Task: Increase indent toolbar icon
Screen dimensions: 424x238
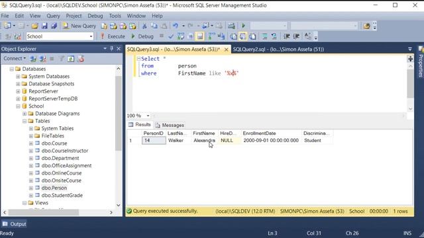Action: pos(296,36)
